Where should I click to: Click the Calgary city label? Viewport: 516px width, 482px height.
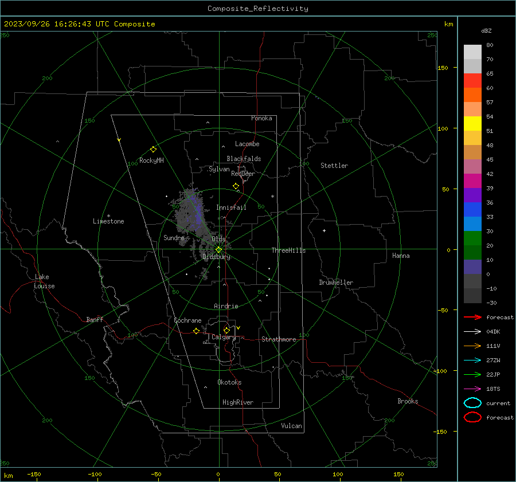click(224, 337)
